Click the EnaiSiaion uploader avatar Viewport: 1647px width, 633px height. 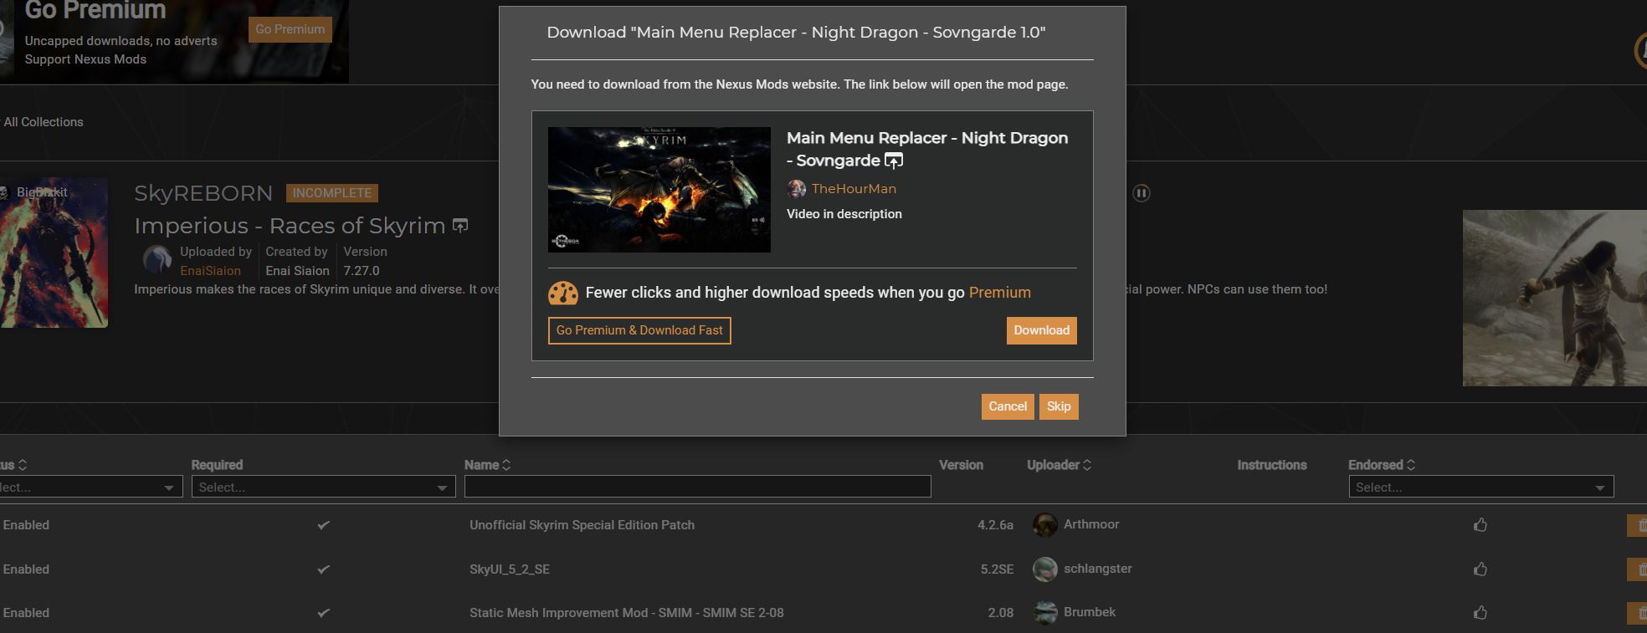pos(157,261)
